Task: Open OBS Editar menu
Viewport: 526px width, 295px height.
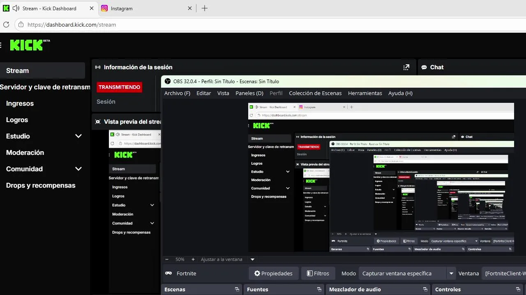Action: [x=204, y=93]
